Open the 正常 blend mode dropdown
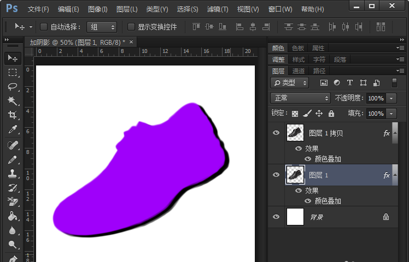Image resolution: width=409 pixels, height=262 pixels. 302,98
